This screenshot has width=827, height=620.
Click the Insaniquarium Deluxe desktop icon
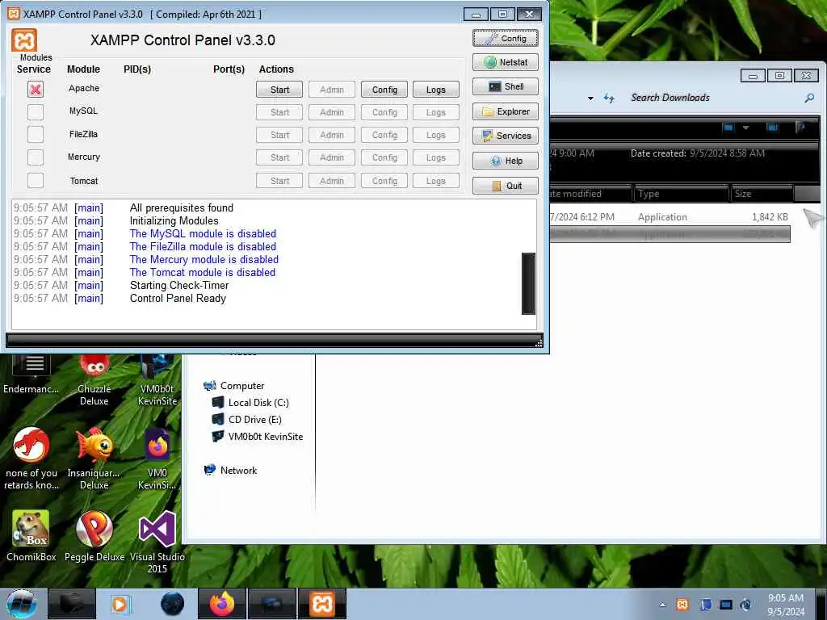(x=94, y=459)
